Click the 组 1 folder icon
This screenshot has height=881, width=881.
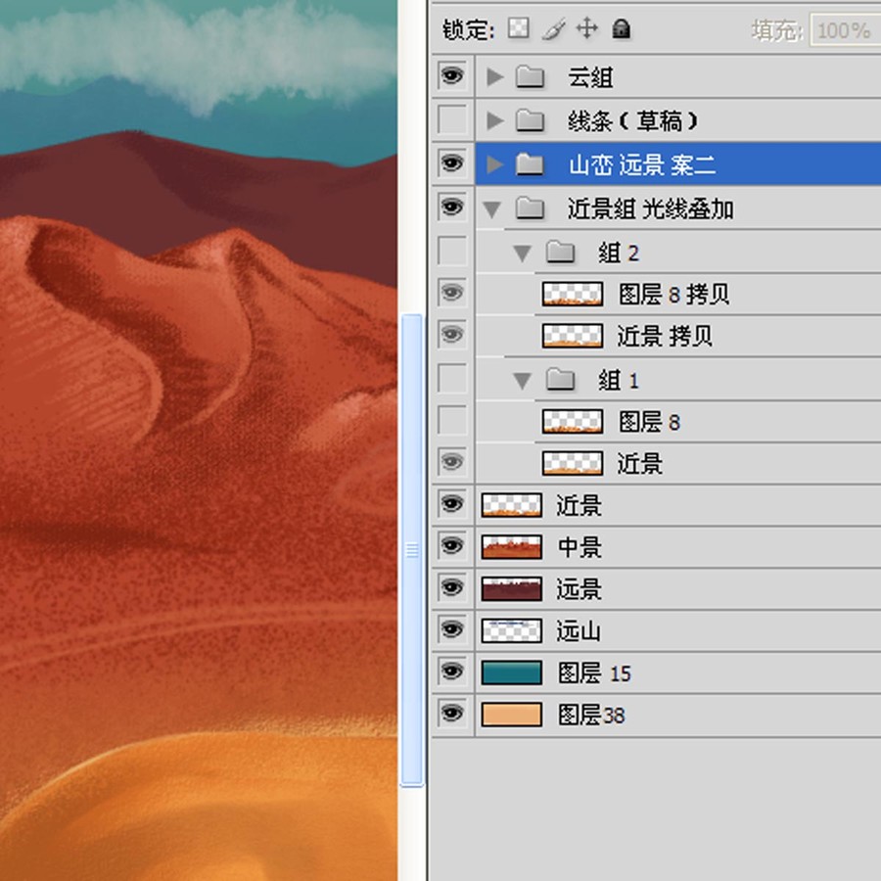(560, 379)
